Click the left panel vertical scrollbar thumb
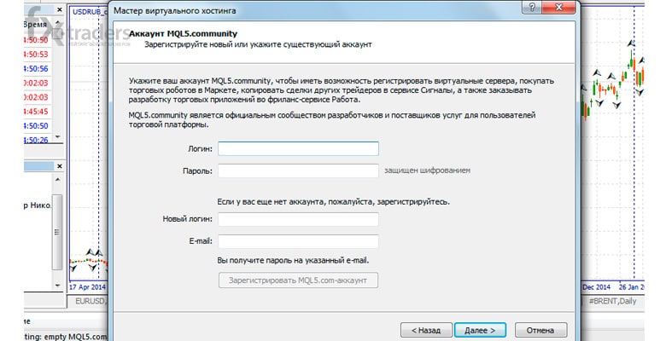Viewport: 666px width, 341px height. click(x=57, y=232)
